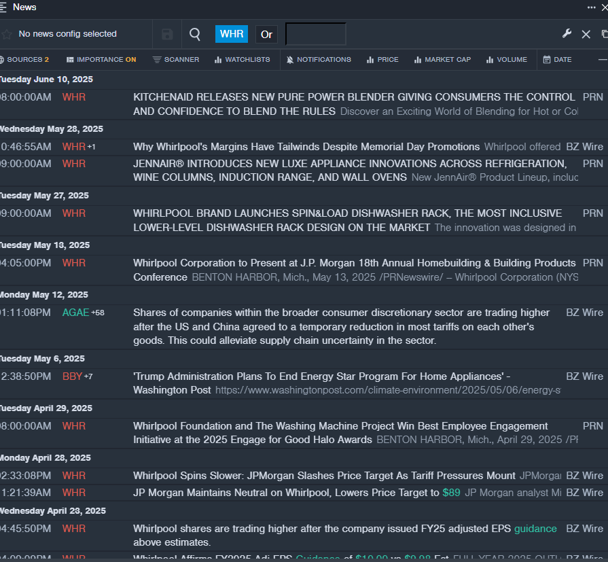
Task: Click the BBY ticker symbol
Action: (72, 376)
